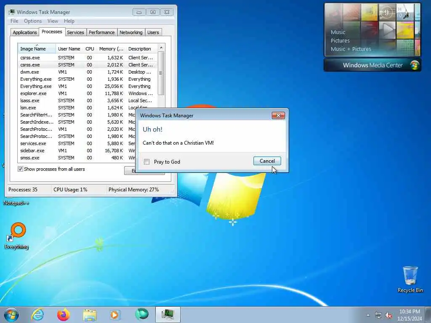
Task: Click the network tray icon
Action: pyautogui.click(x=378, y=315)
